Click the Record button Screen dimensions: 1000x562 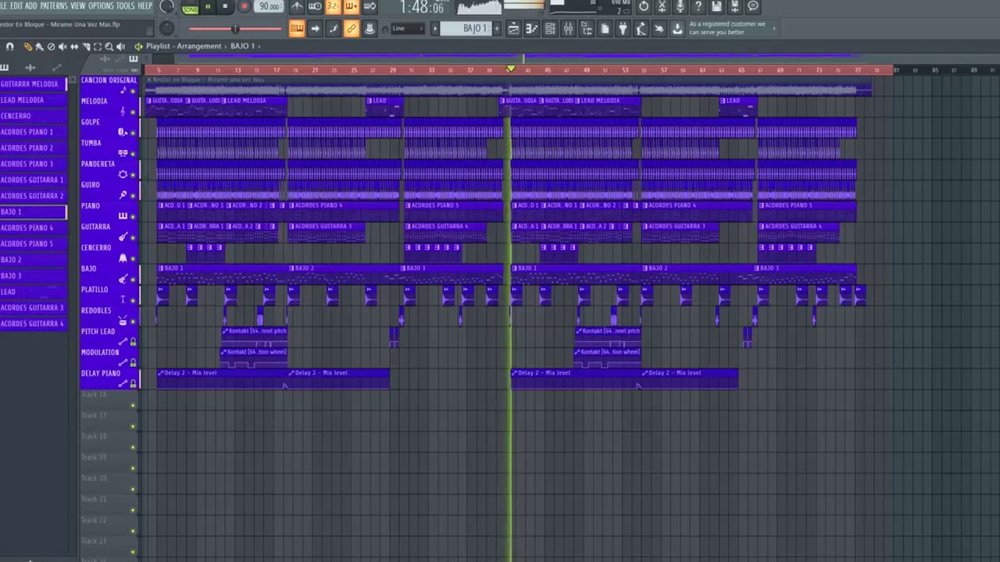[244, 7]
